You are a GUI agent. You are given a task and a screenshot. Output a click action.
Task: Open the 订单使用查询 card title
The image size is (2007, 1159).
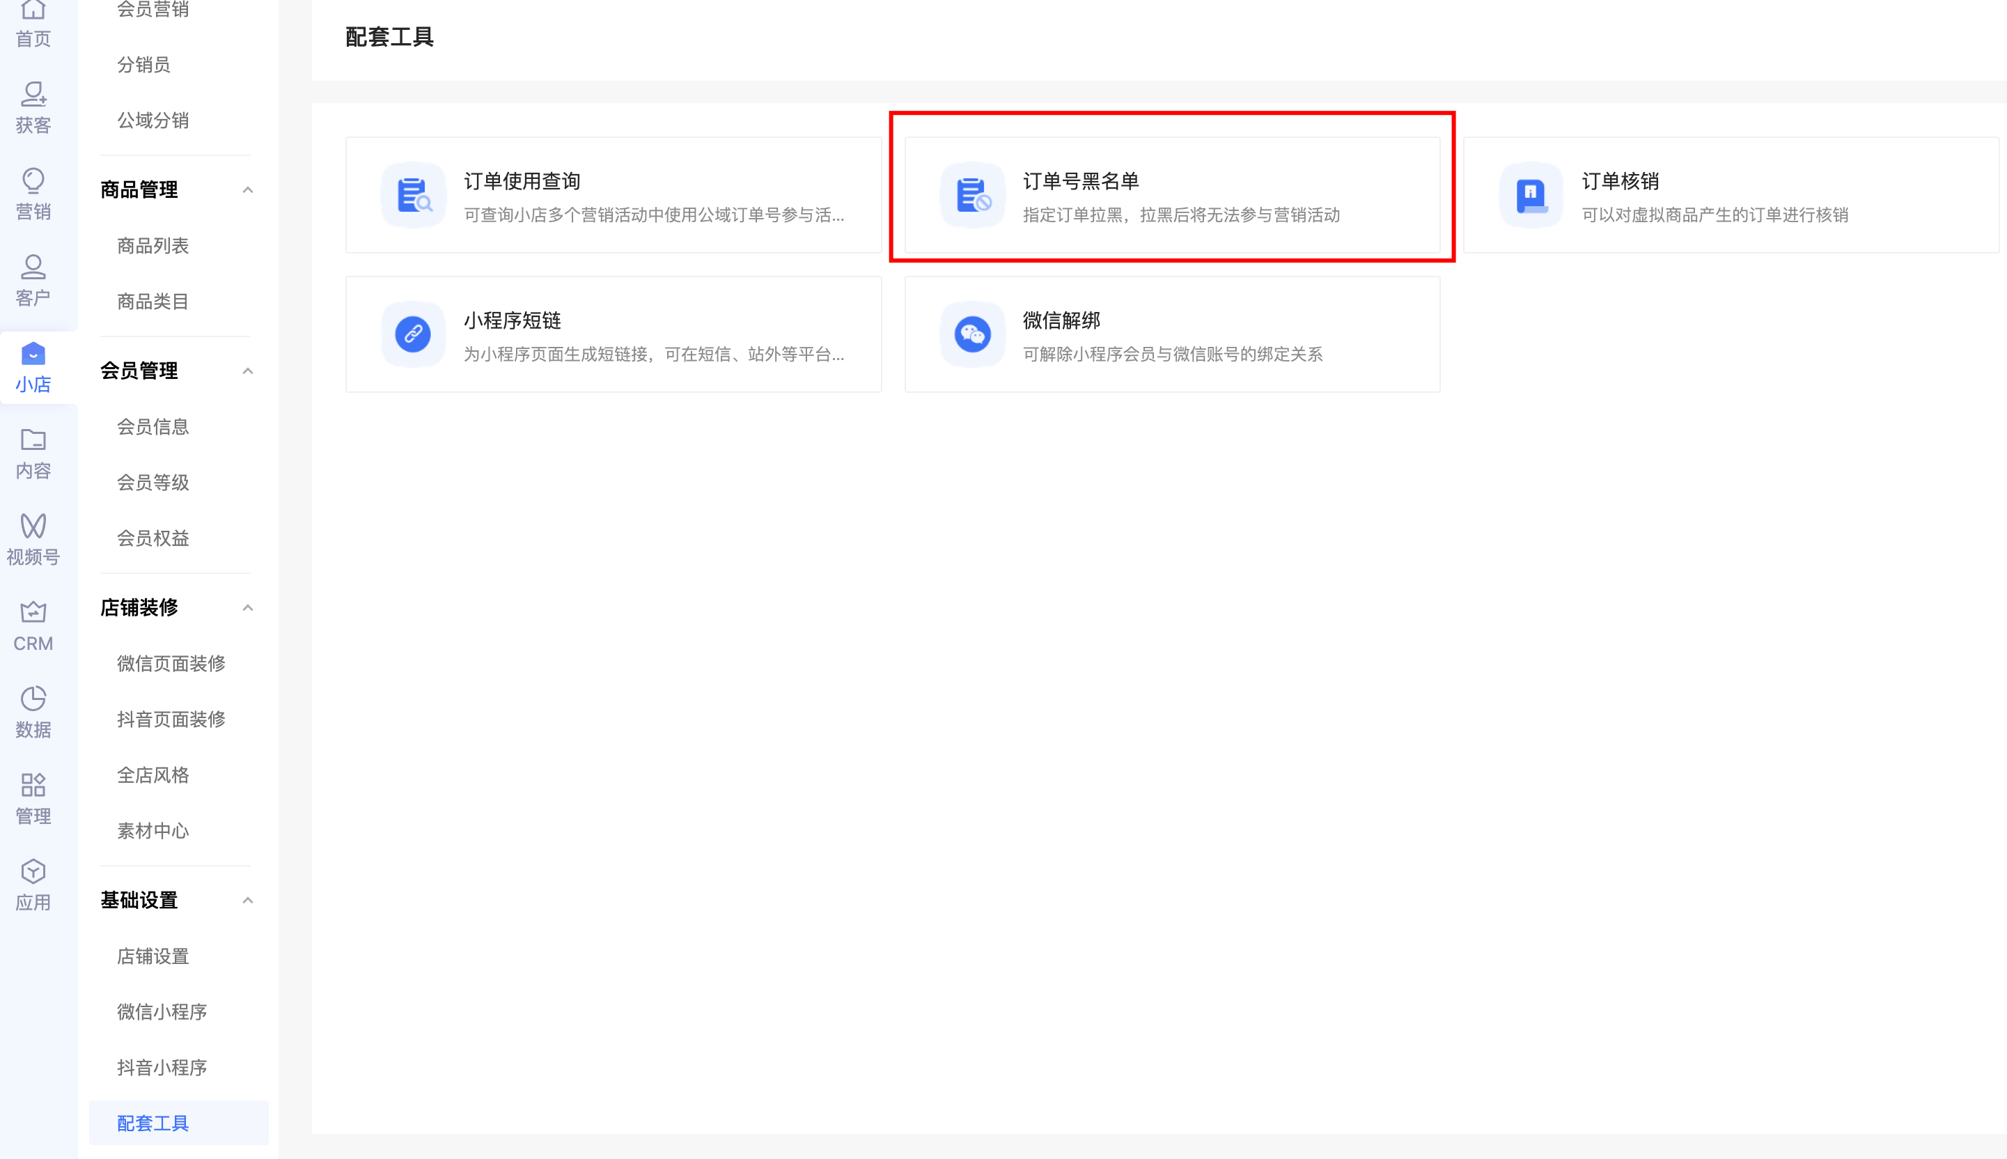pos(522,182)
